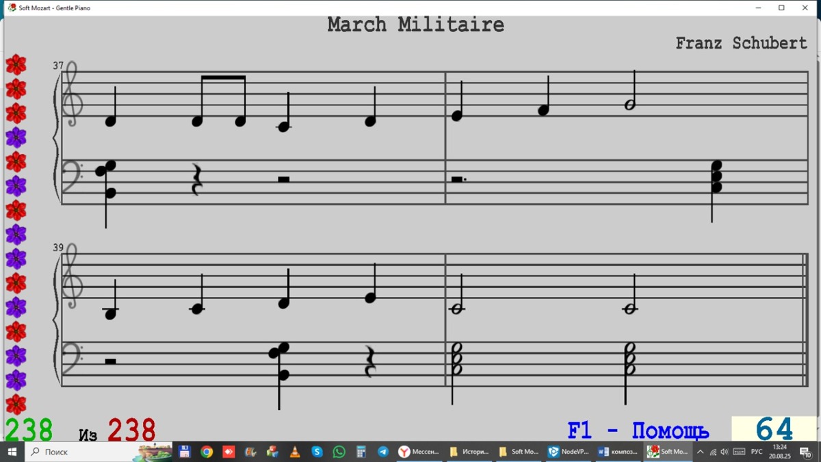Click measure number 37
Viewport: 821px width, 462px height.
(x=58, y=66)
